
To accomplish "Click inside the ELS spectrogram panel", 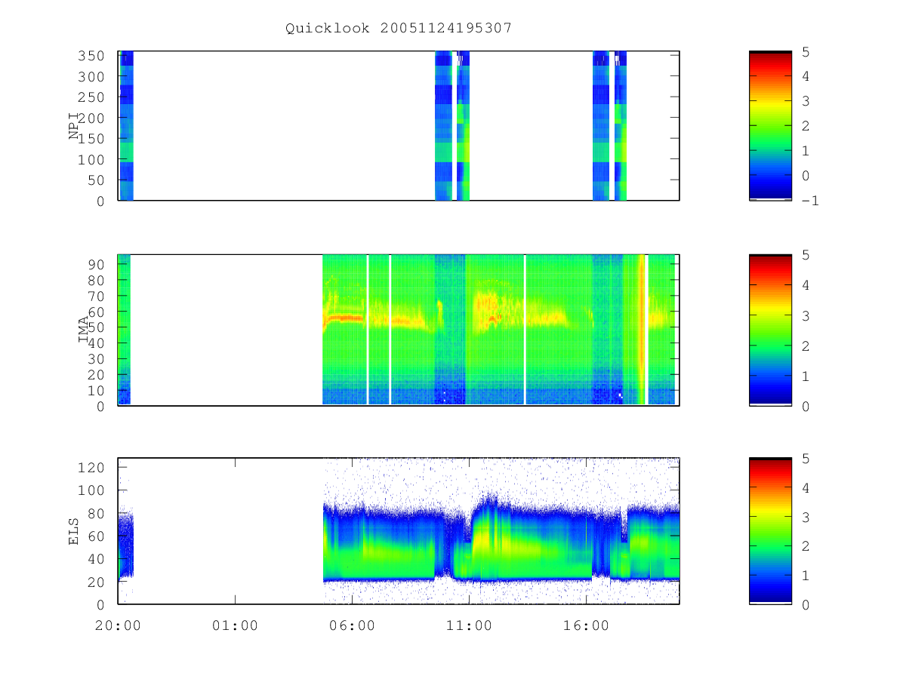I will pyautogui.click(x=399, y=530).
